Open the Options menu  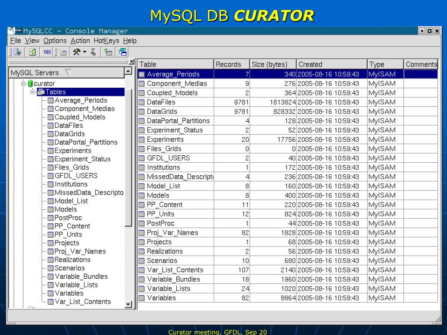(x=55, y=41)
